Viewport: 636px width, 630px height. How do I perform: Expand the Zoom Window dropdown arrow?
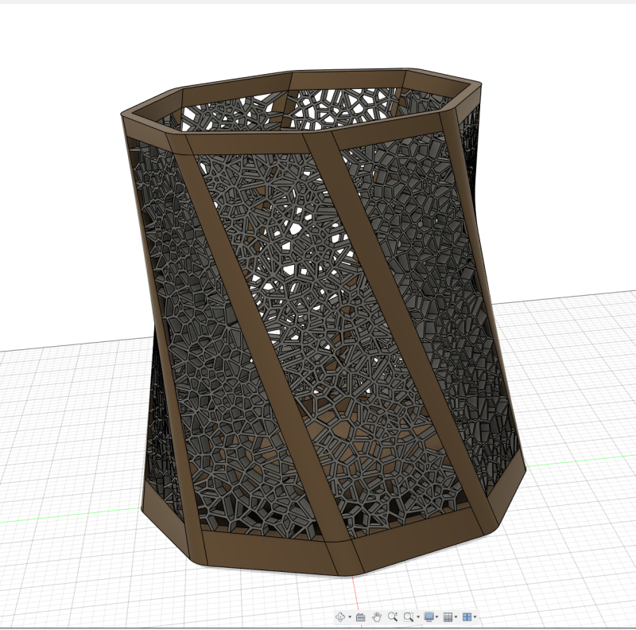click(418, 617)
